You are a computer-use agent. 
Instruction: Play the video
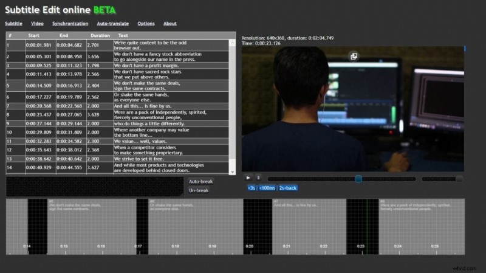pos(248,178)
